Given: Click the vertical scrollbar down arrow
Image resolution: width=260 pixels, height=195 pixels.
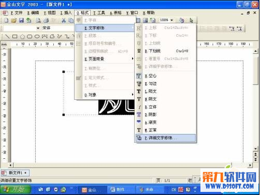Looking at the screenshot, I should (255, 148).
